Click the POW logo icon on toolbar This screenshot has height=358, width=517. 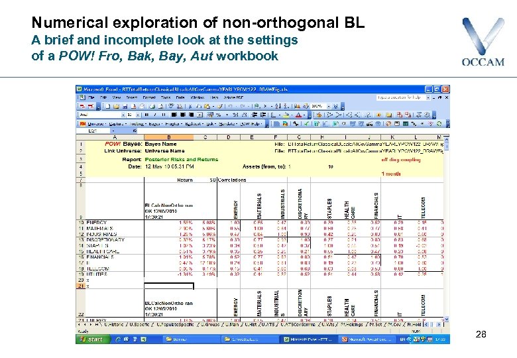[x=83, y=124]
